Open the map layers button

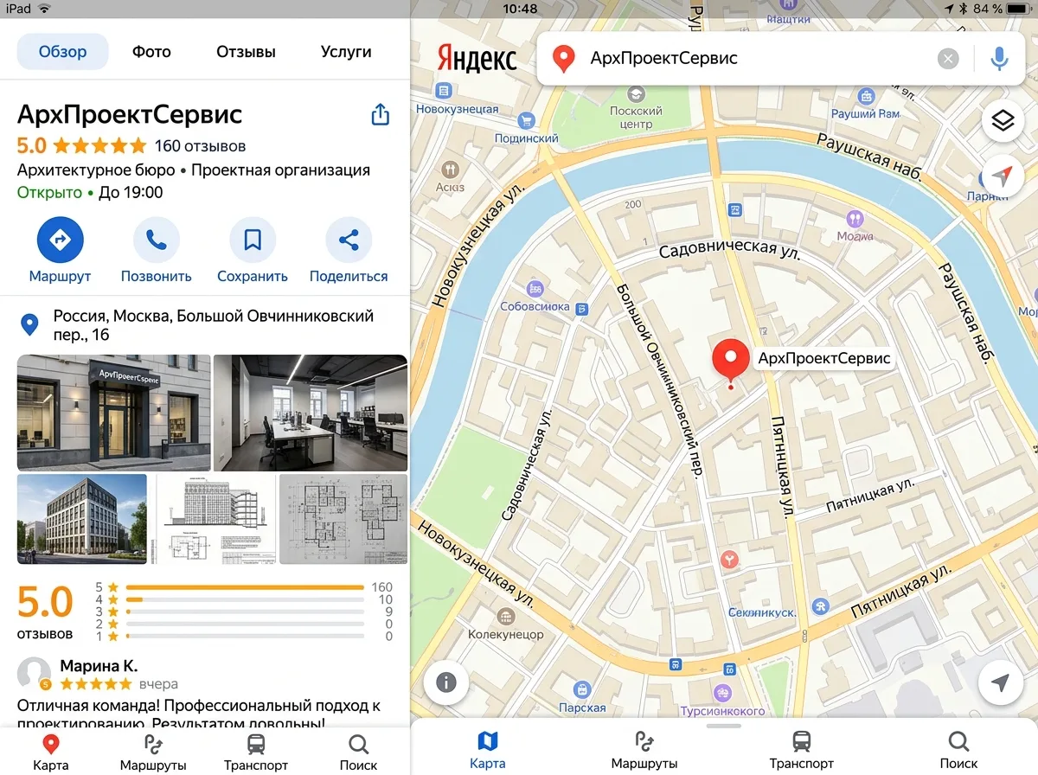(x=1003, y=122)
